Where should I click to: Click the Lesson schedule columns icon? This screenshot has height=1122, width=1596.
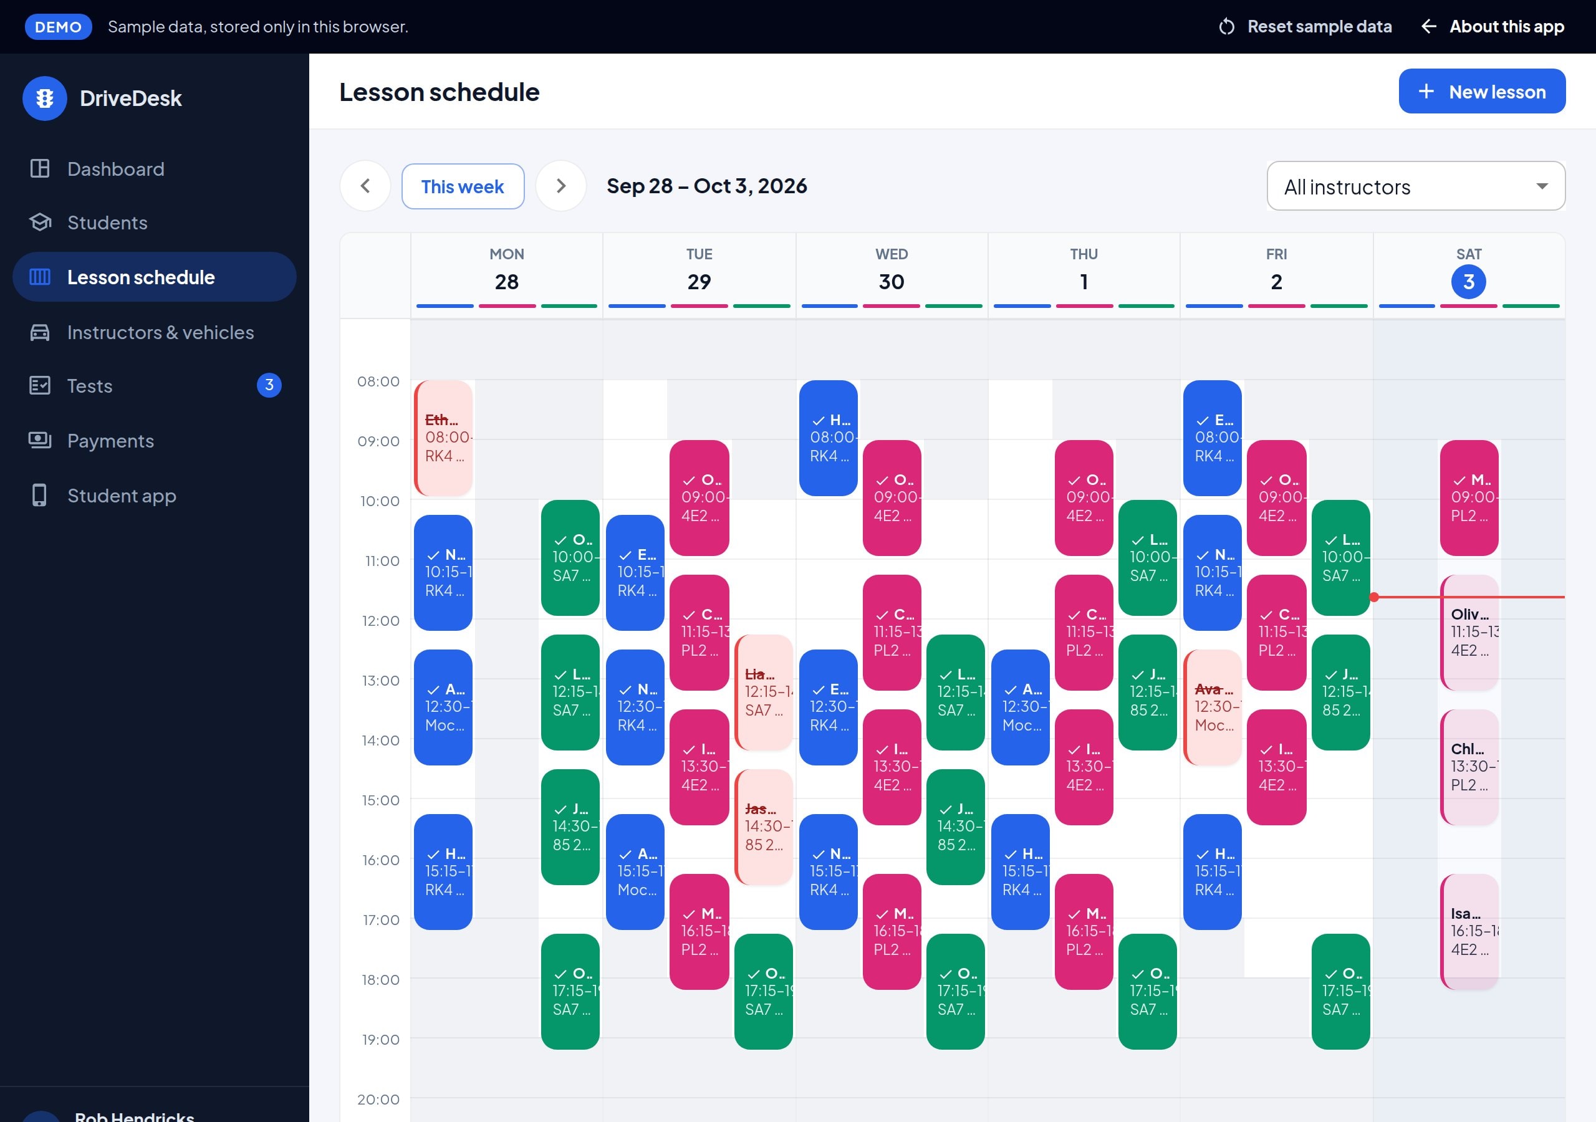tap(40, 277)
